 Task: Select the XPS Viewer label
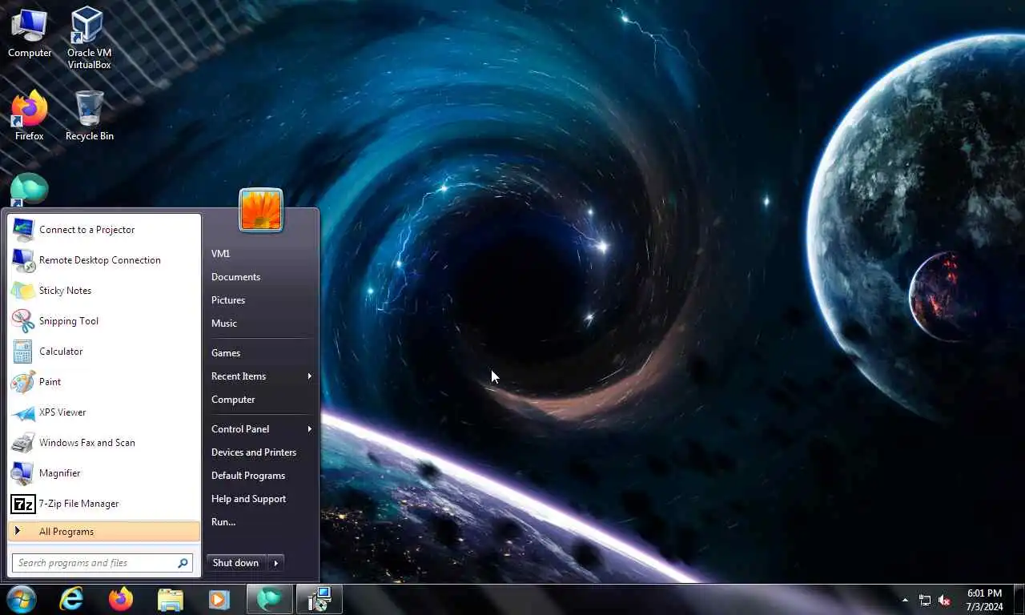(62, 412)
